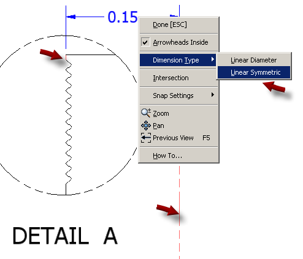Click the Zoom magnifier icon
Screen dimensions: 303x259
tap(146, 113)
